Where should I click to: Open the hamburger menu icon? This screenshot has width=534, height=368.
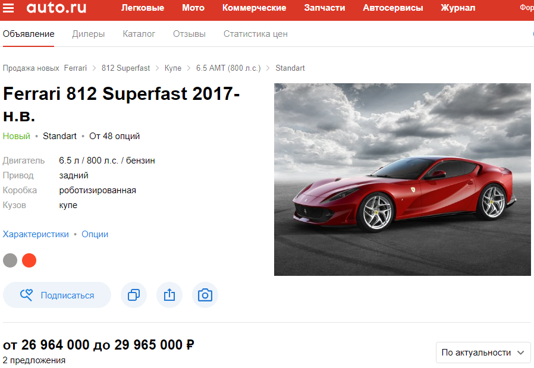pyautogui.click(x=8, y=8)
